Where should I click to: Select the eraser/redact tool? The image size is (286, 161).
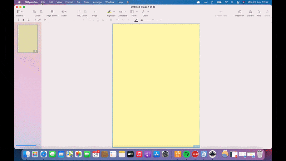[x=40, y=20]
